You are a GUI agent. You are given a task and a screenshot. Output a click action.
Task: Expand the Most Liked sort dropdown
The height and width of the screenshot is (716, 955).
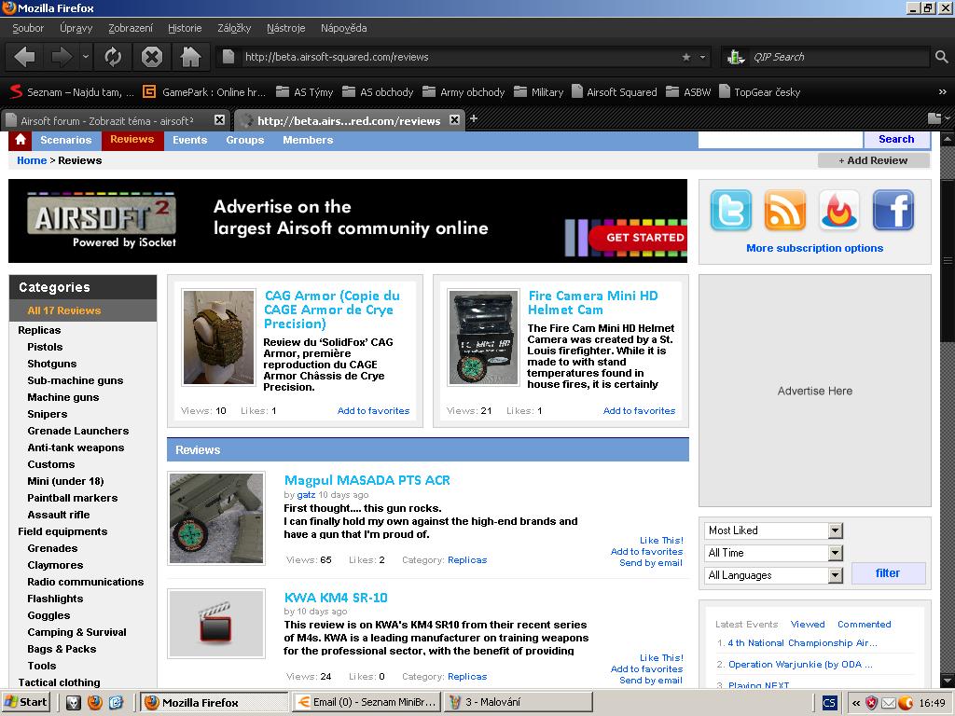tap(835, 530)
